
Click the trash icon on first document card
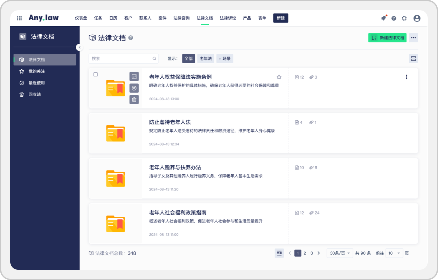click(134, 100)
